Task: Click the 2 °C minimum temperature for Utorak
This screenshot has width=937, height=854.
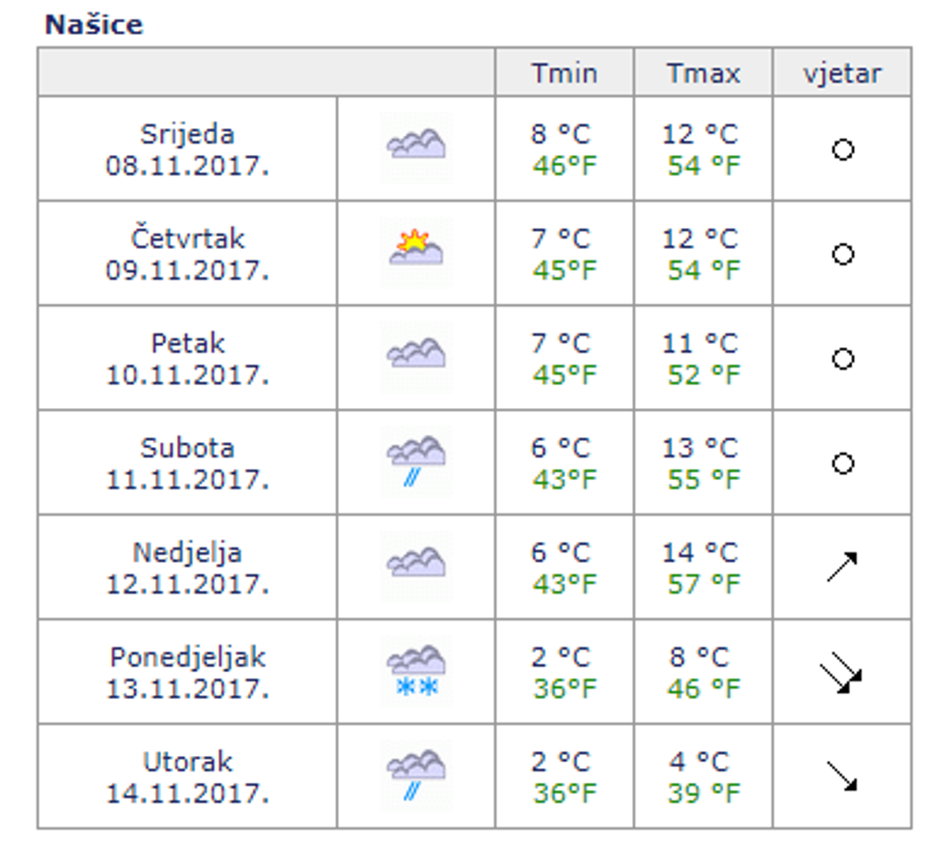Action: pyautogui.click(x=561, y=761)
